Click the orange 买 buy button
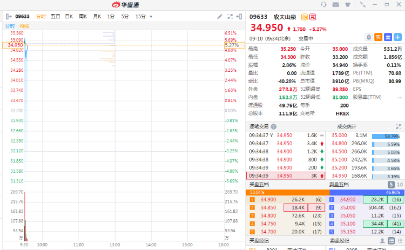405x250 pixels. click(379, 37)
